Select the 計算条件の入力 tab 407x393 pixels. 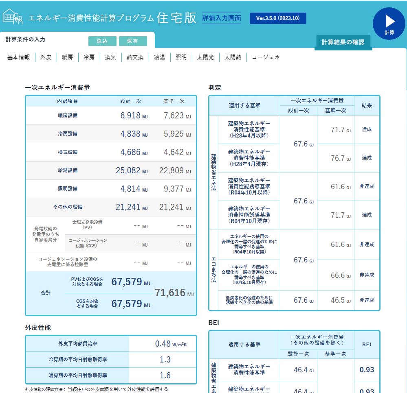pos(26,39)
